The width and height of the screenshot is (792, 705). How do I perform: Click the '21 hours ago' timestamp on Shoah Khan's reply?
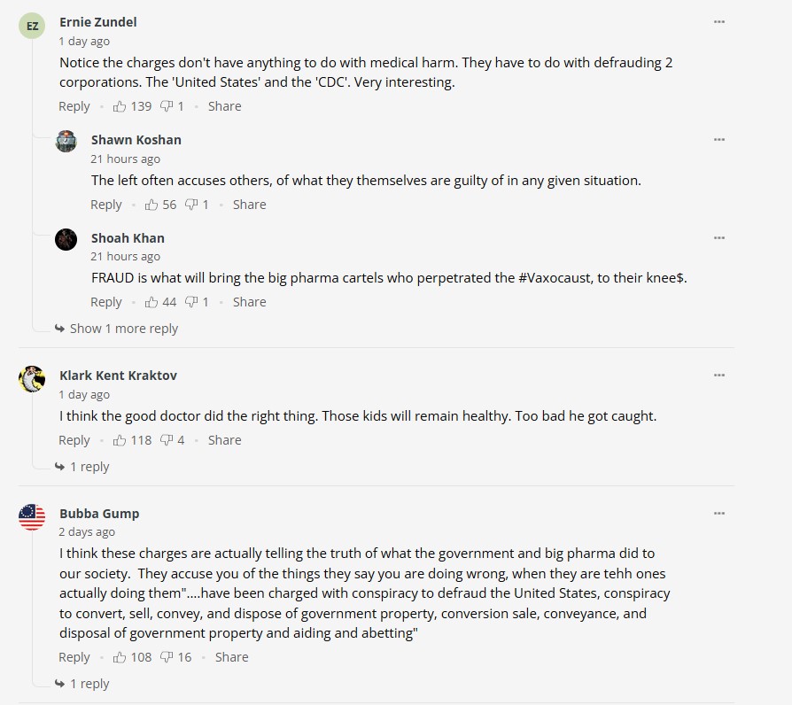click(x=125, y=257)
